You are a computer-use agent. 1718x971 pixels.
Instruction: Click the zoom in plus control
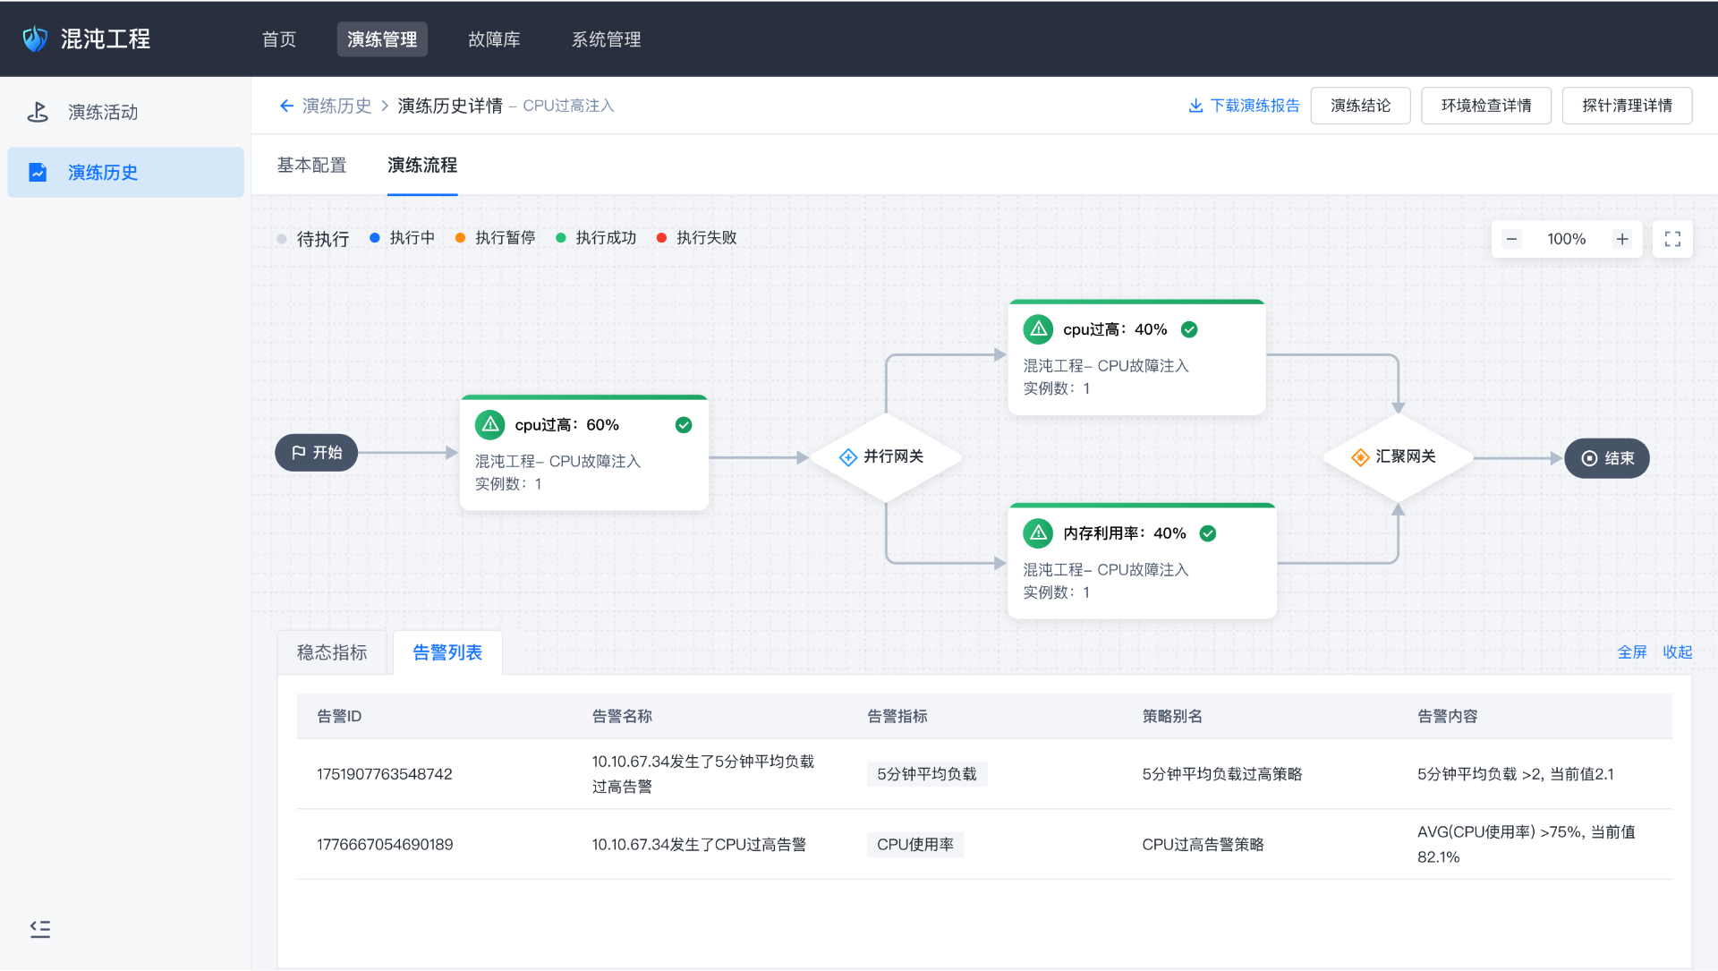[1623, 239]
